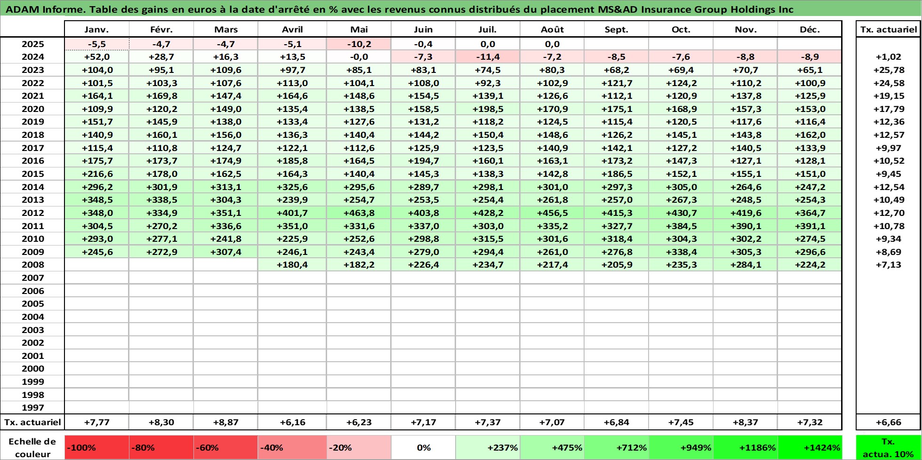Screen dimensions: 922x460
Task: Select the Juil. column header
Action: pyautogui.click(x=488, y=29)
